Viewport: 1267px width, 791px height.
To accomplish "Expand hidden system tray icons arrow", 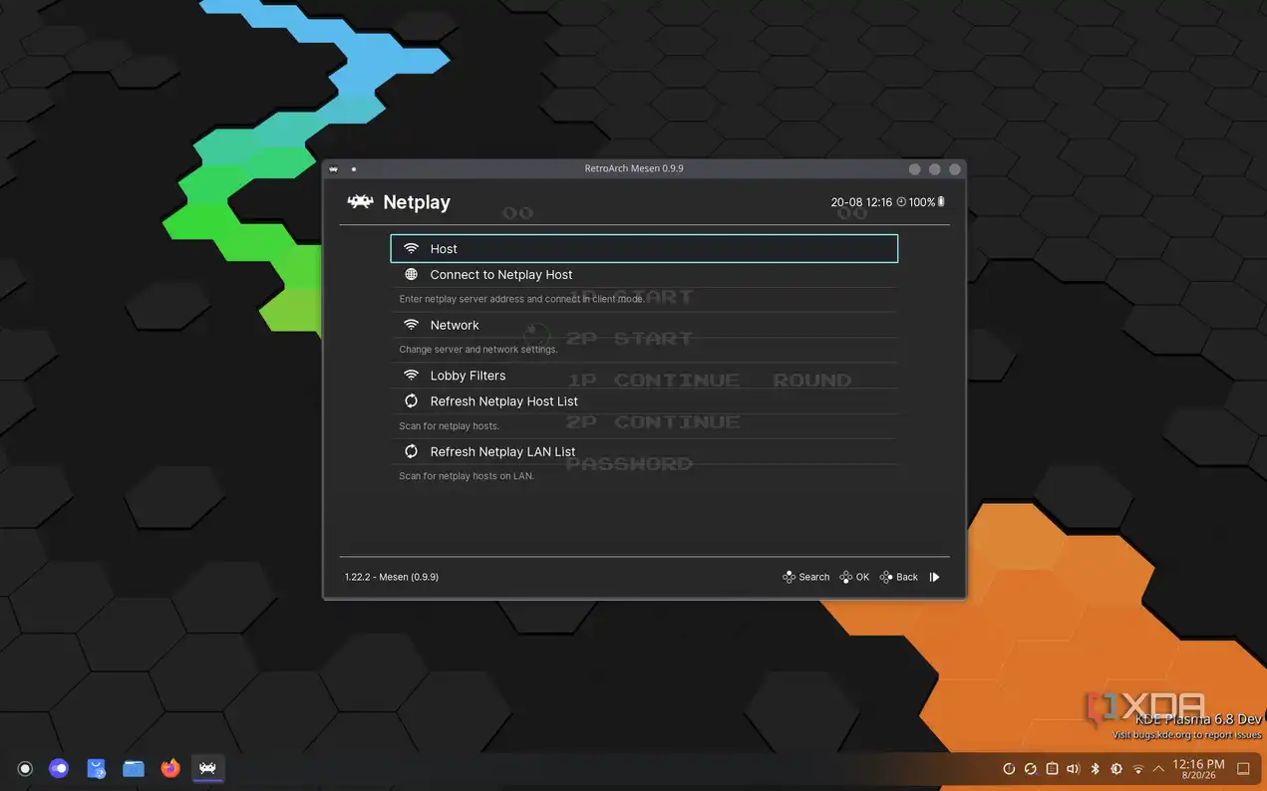I will pos(1158,769).
